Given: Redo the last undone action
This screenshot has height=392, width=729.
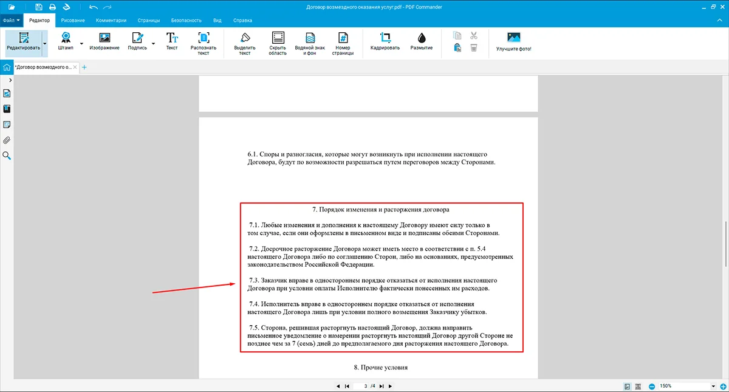Looking at the screenshot, I should (108, 7).
